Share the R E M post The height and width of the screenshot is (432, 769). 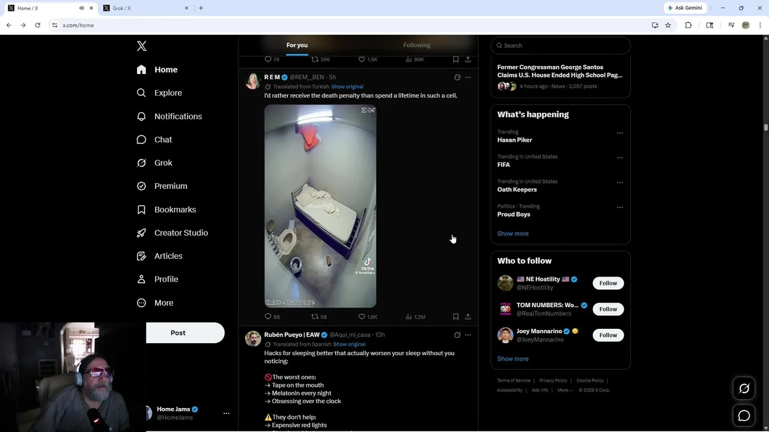click(468, 317)
